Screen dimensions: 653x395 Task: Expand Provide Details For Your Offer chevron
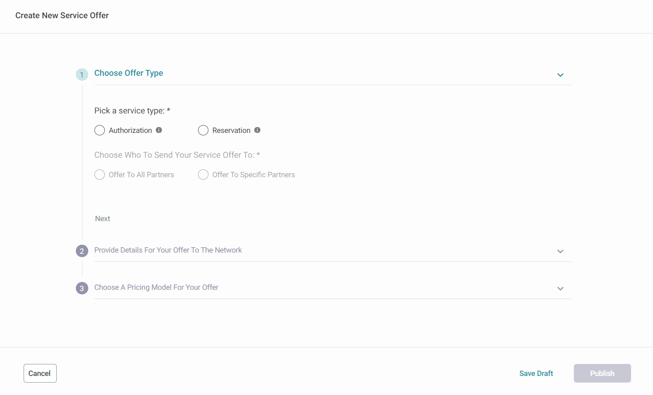click(x=560, y=251)
